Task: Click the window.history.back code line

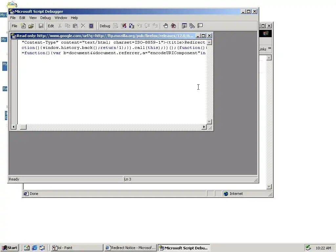Action: click(114, 48)
